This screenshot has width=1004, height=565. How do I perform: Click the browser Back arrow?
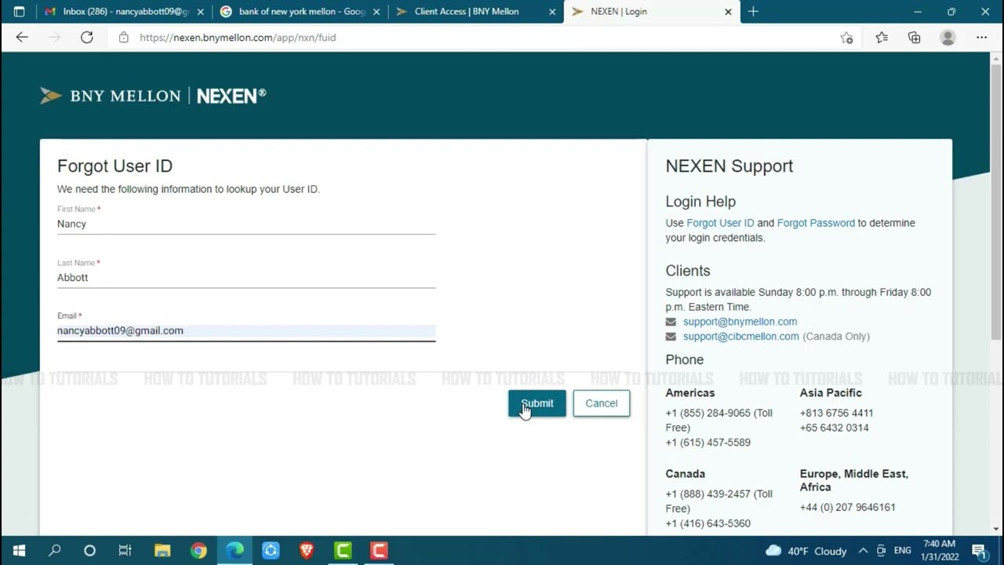pos(22,37)
